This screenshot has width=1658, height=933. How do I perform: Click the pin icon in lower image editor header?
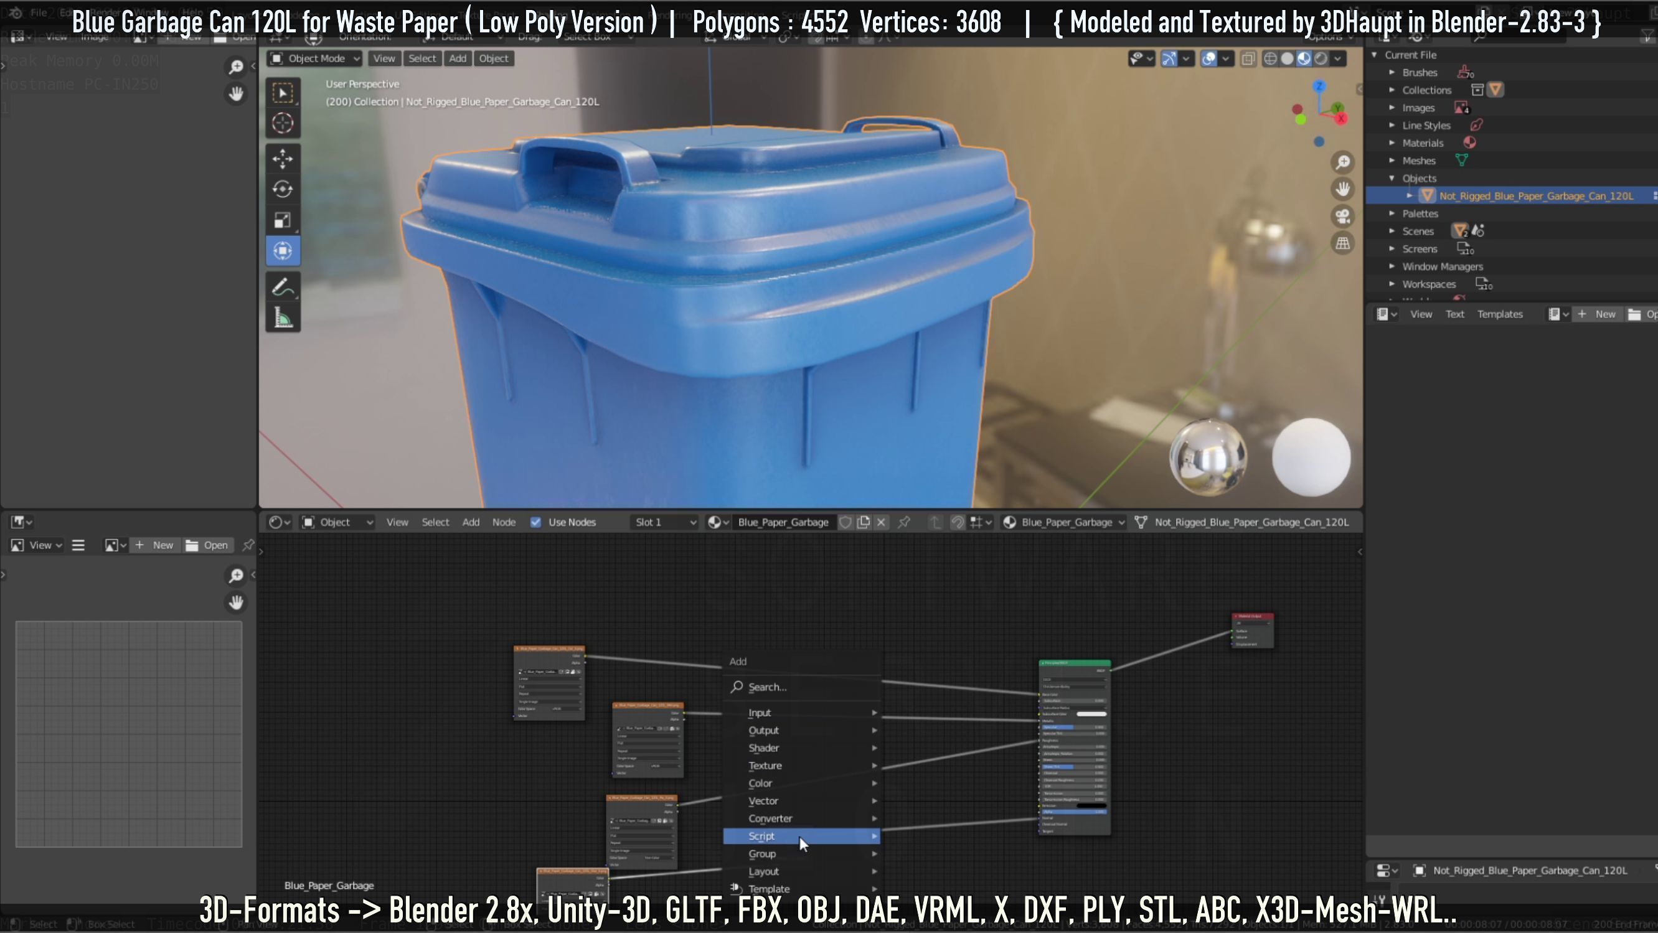(248, 546)
